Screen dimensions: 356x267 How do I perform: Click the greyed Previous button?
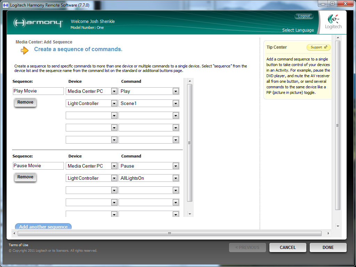click(x=247, y=248)
